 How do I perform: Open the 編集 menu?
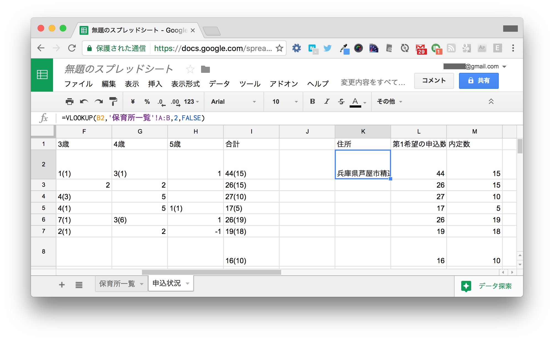pos(109,84)
